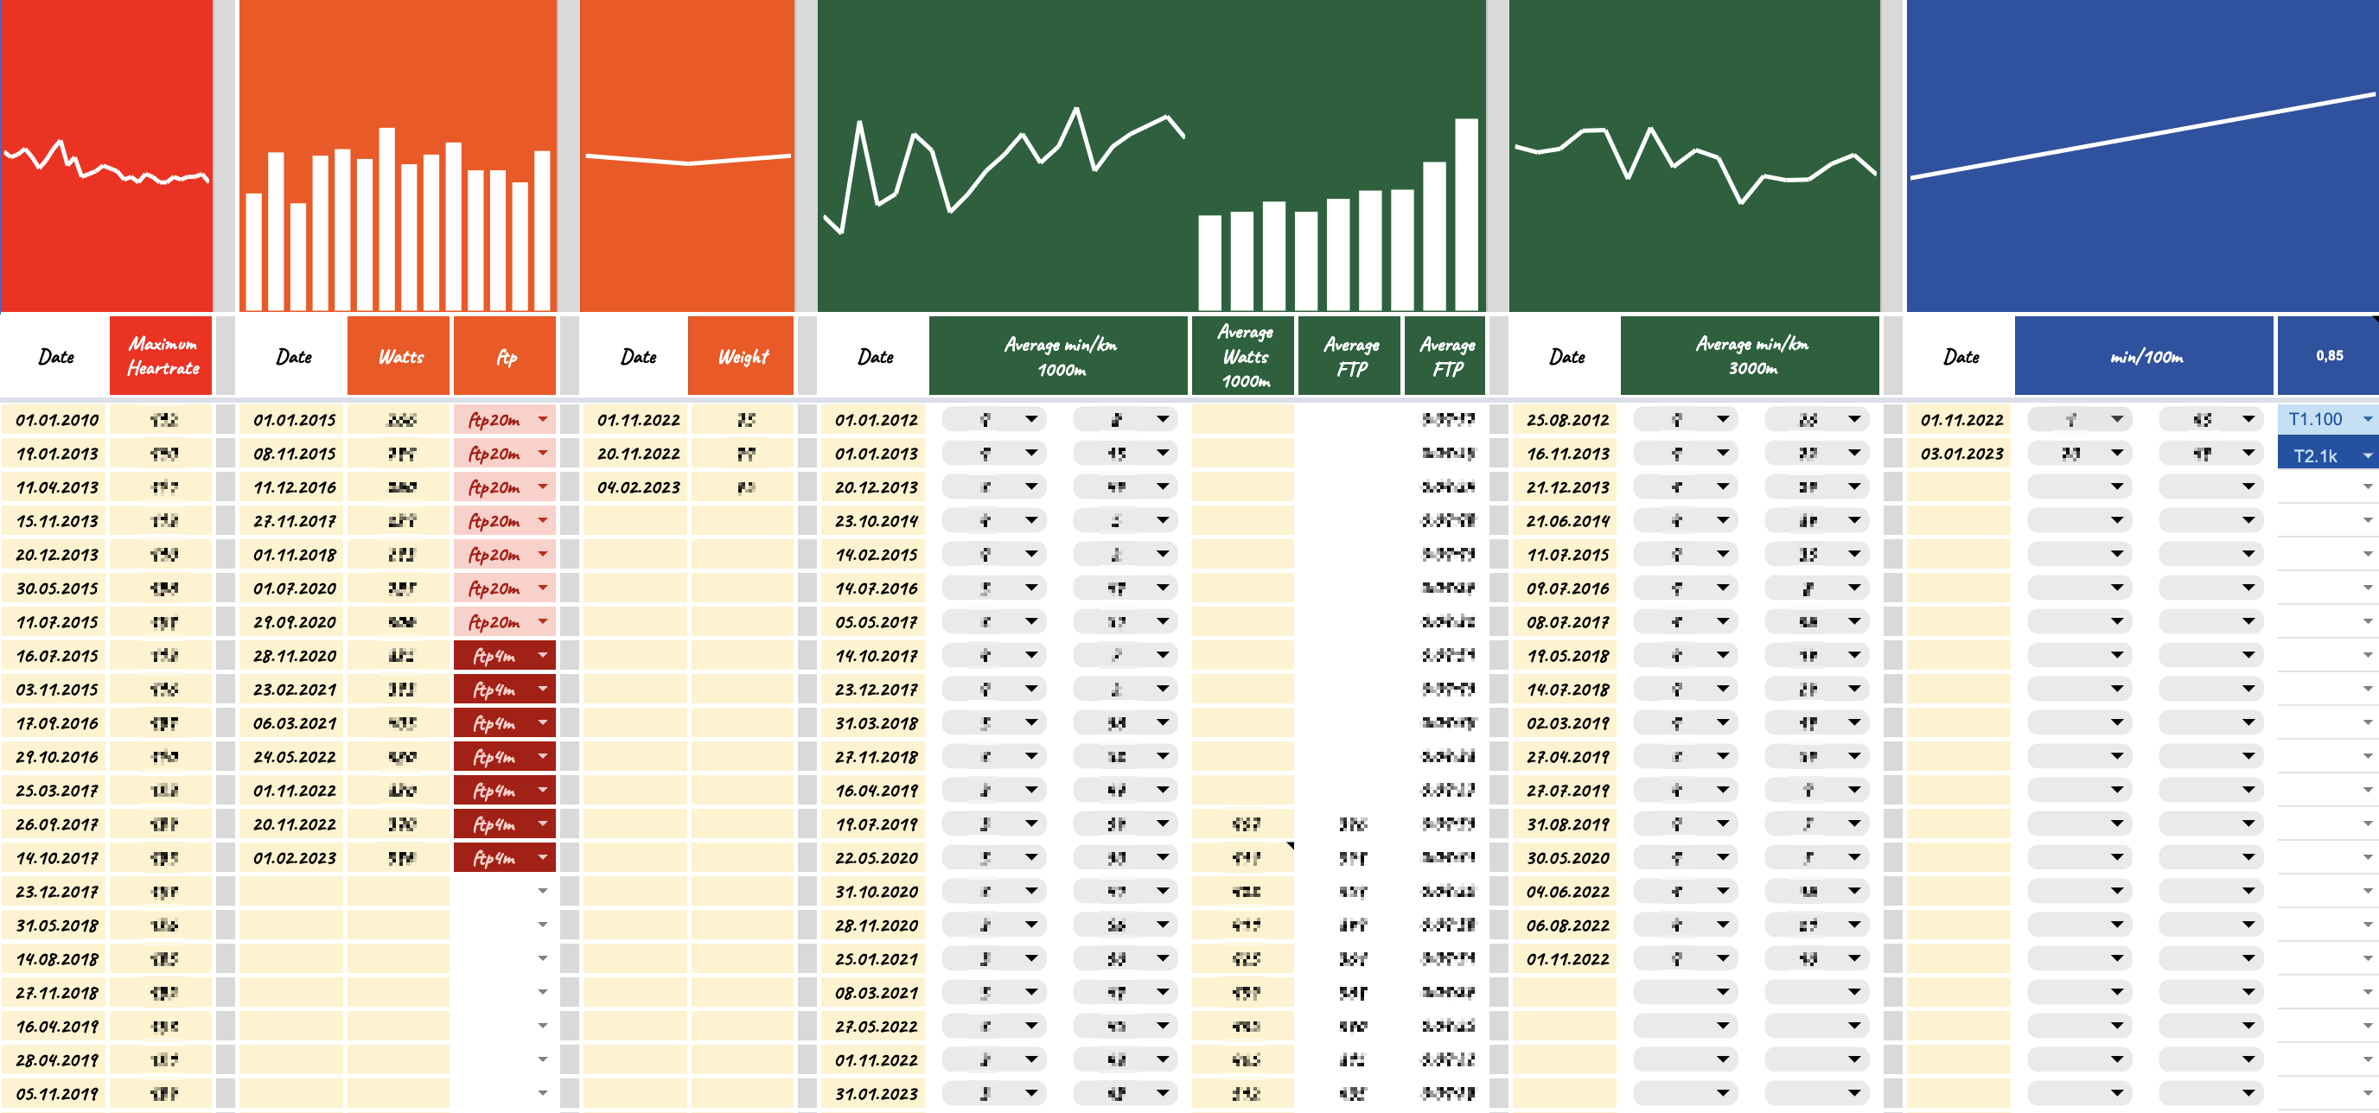Click the orange weight line chart
This screenshot has height=1113, width=2379.
tap(687, 156)
